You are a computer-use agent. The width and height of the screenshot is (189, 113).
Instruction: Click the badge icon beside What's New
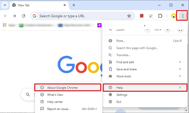(42, 95)
